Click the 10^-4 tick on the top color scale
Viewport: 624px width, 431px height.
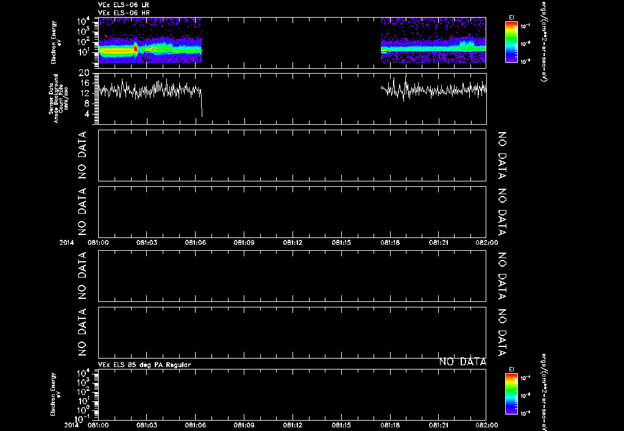click(x=525, y=26)
